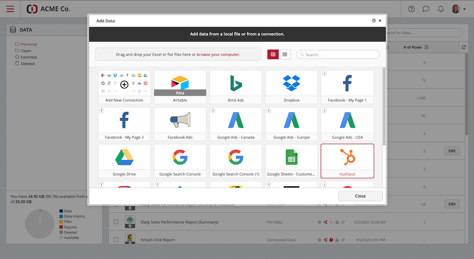Screen dimensions: 474x259
Task: Choose Google Ads - USA connection
Action: (347, 124)
